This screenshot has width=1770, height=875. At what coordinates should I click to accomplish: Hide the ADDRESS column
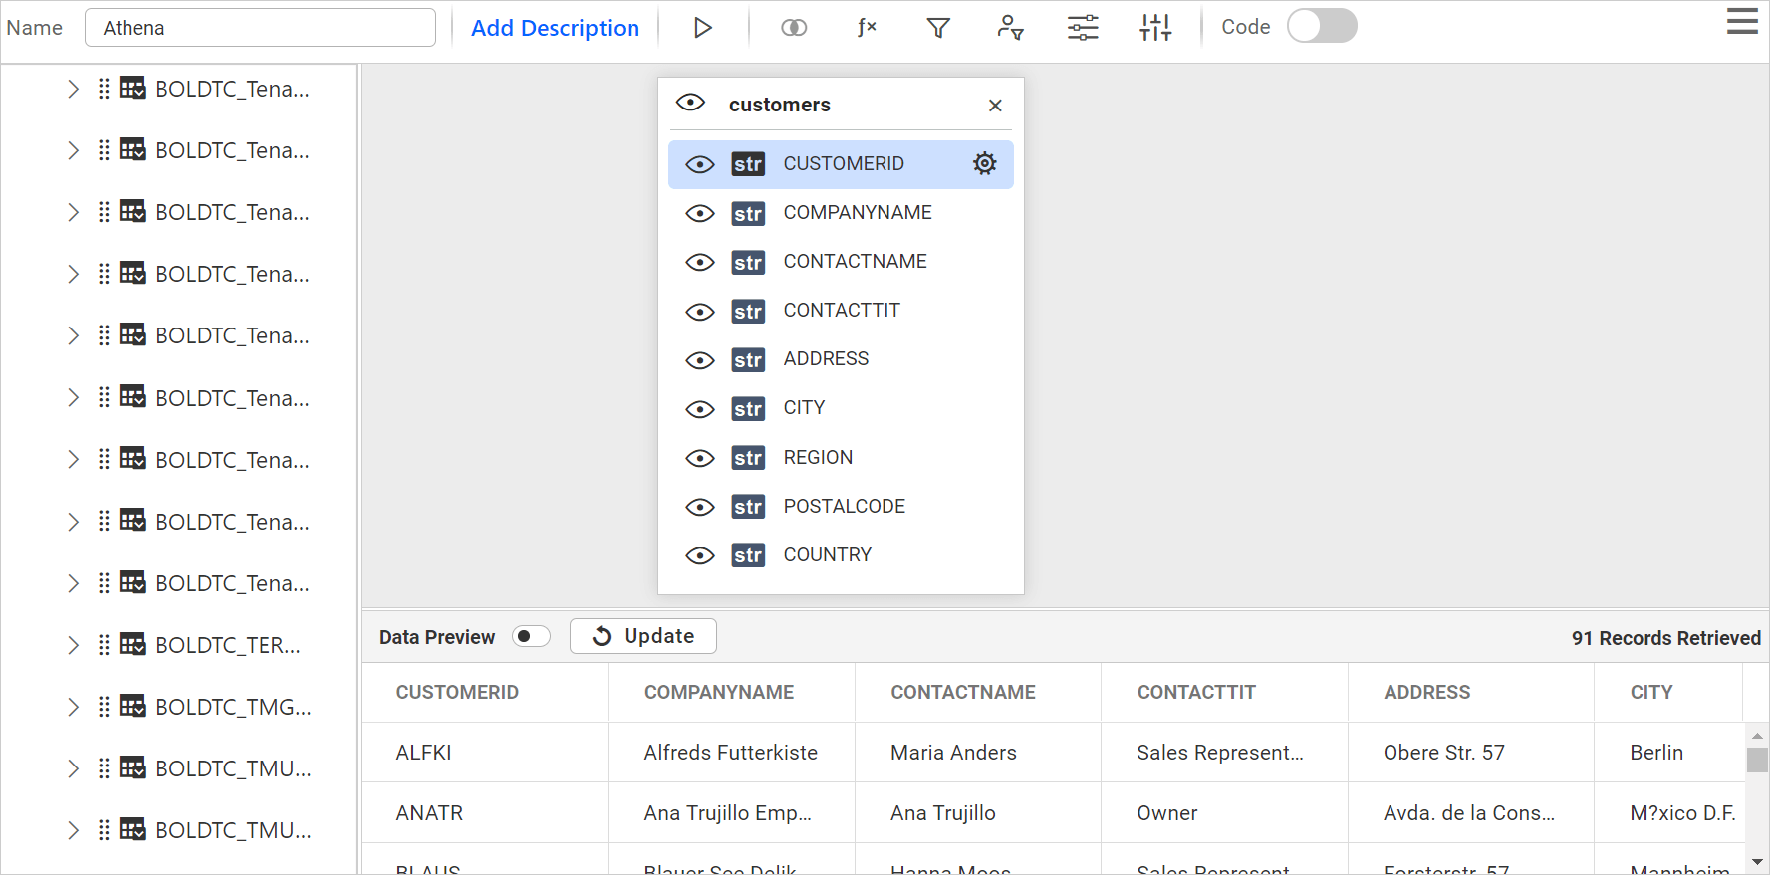click(x=700, y=359)
